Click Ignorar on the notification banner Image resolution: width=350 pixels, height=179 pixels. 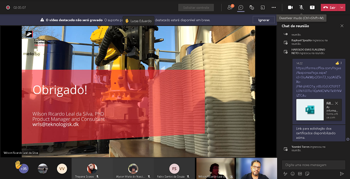[x=264, y=20]
